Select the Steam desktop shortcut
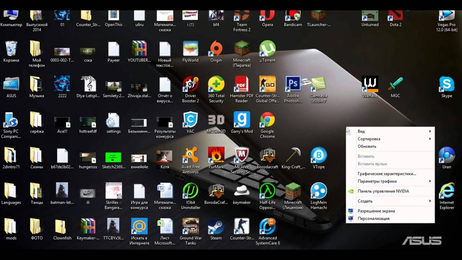This screenshot has height=260, width=462. (x=216, y=229)
